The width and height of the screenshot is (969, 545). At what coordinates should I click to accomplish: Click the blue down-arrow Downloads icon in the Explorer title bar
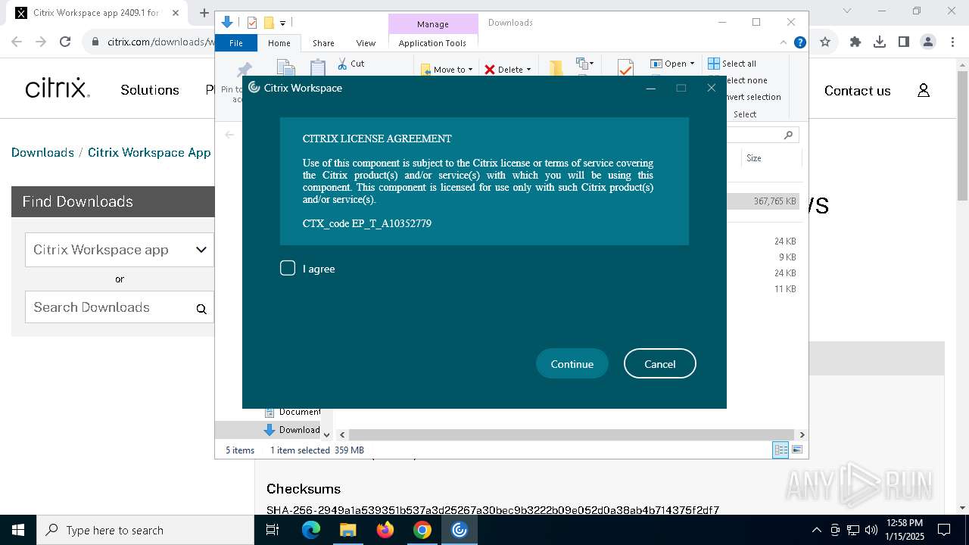coord(227,23)
